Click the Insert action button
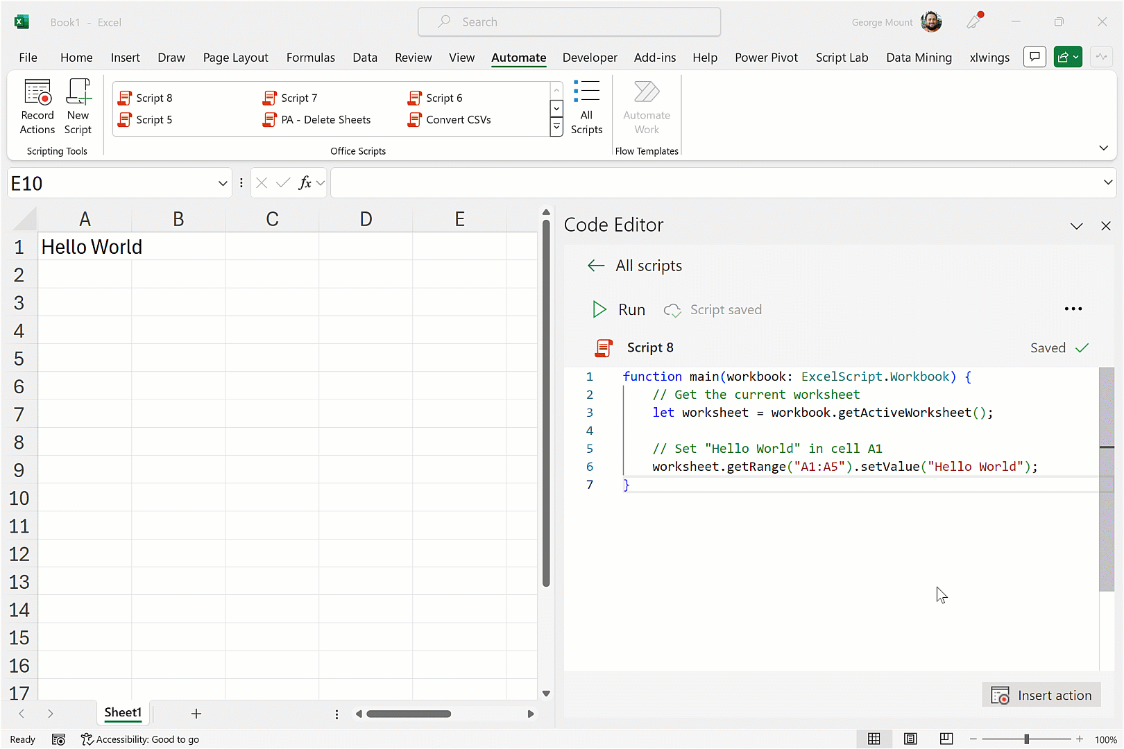This screenshot has height=749, width=1124. click(1041, 696)
